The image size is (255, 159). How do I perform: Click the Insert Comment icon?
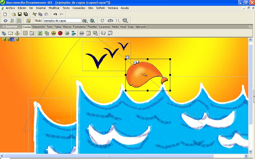103,33
